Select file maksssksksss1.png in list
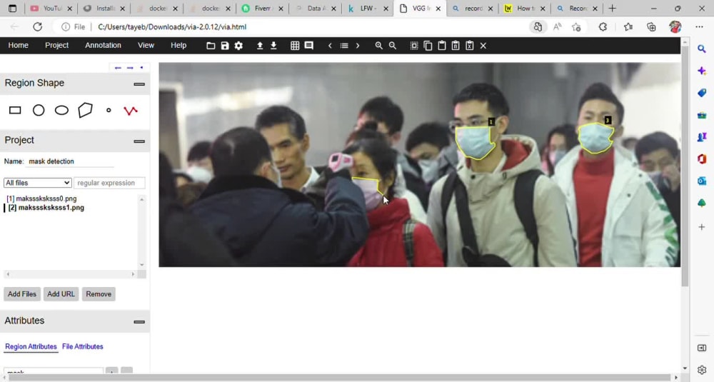 (46, 208)
